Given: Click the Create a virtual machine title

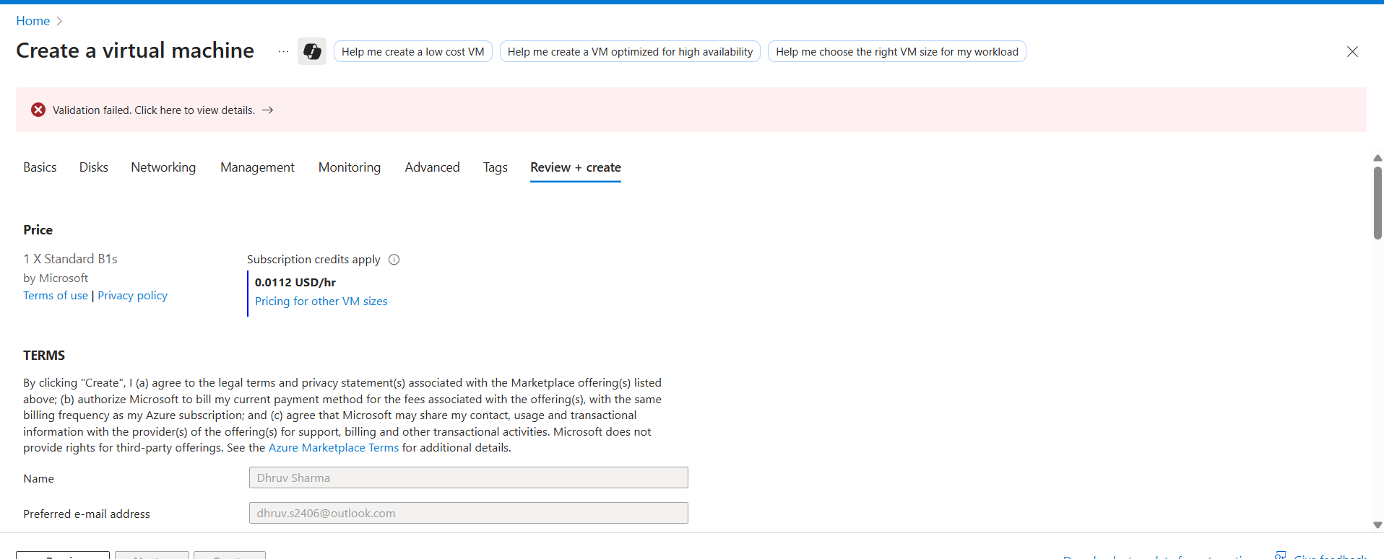Looking at the screenshot, I should coord(135,50).
